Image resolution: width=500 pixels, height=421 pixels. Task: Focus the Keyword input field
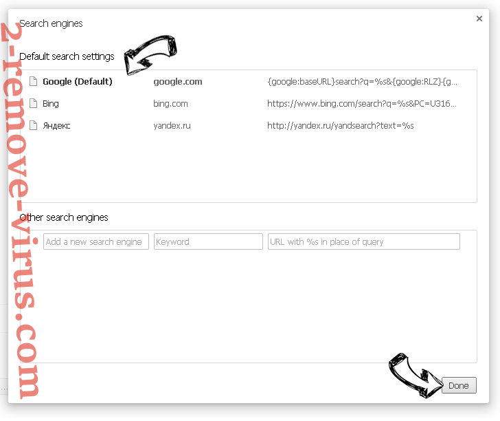(x=208, y=241)
